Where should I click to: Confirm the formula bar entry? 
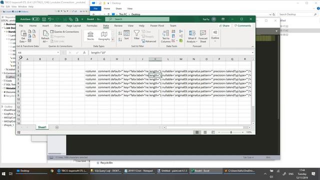pyautogui.click(x=77, y=52)
